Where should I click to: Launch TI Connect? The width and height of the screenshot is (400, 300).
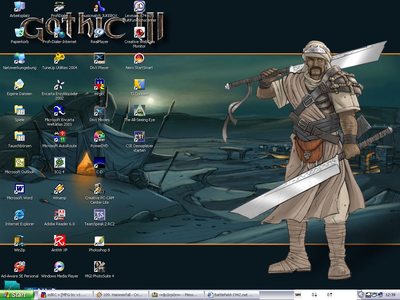coord(139,87)
